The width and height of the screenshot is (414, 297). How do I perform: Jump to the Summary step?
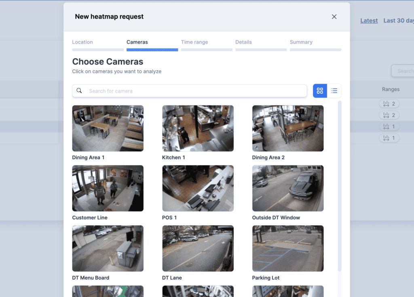click(x=301, y=42)
